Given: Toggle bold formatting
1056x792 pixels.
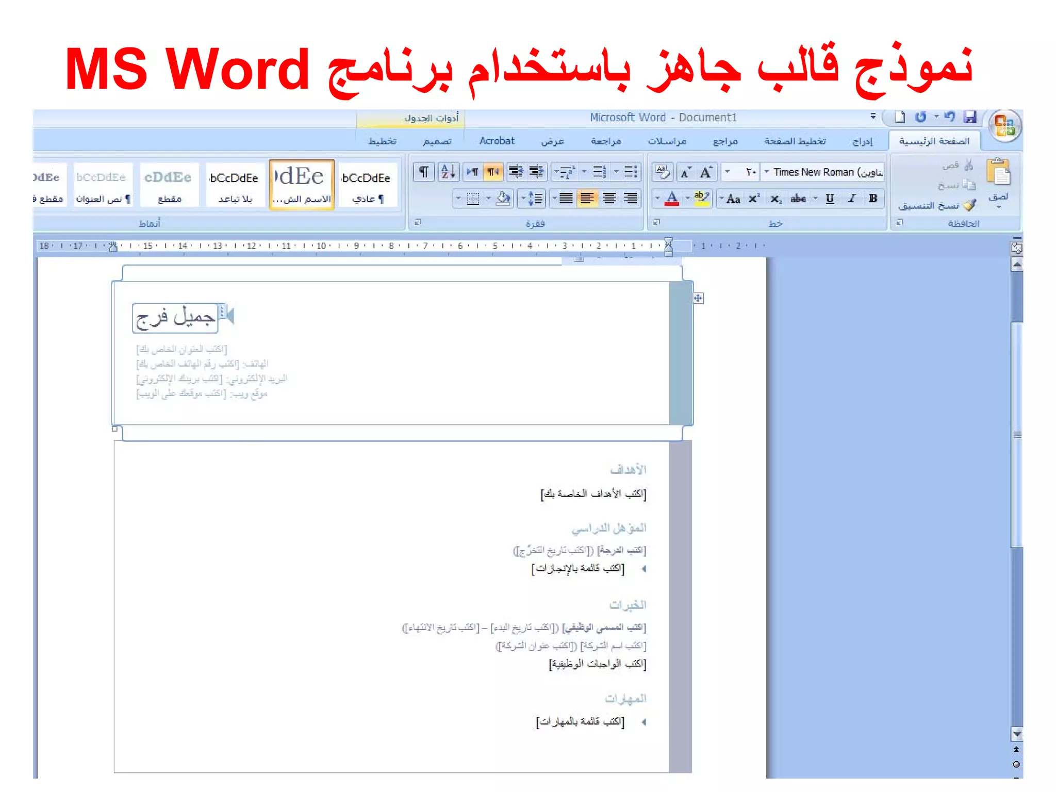Looking at the screenshot, I should (x=872, y=199).
